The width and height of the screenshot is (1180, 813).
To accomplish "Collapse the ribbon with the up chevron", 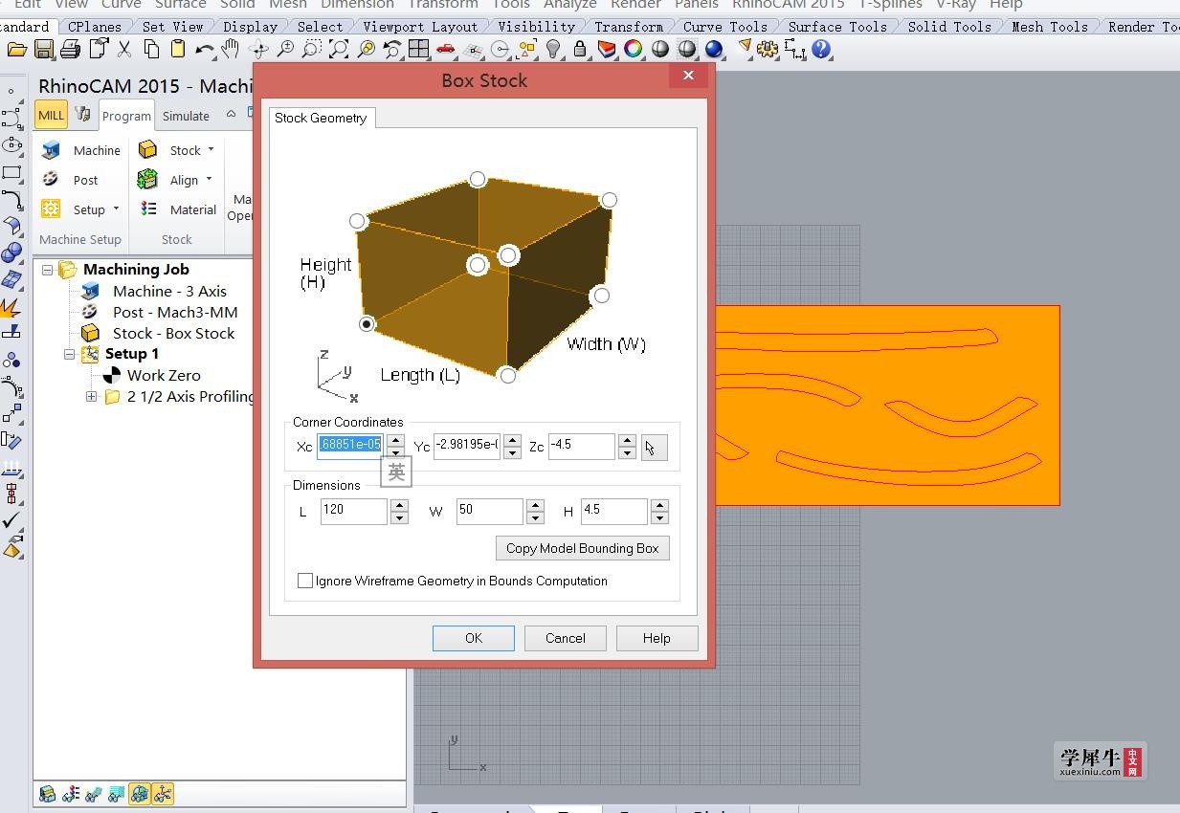I will [x=231, y=114].
